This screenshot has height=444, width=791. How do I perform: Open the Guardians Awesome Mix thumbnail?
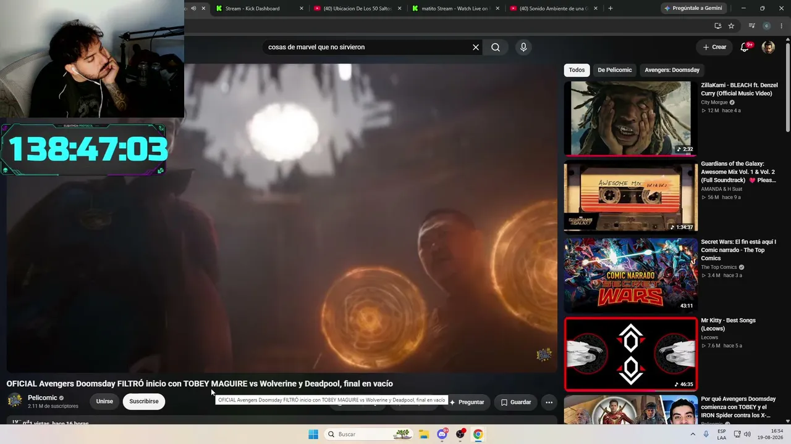(630, 197)
